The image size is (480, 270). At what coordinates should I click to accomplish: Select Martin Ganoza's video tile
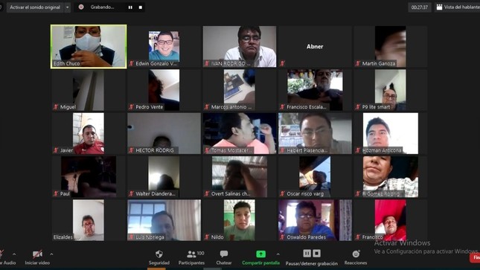[391, 47]
